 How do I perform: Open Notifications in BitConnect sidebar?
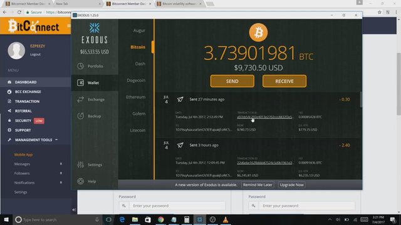(24, 182)
